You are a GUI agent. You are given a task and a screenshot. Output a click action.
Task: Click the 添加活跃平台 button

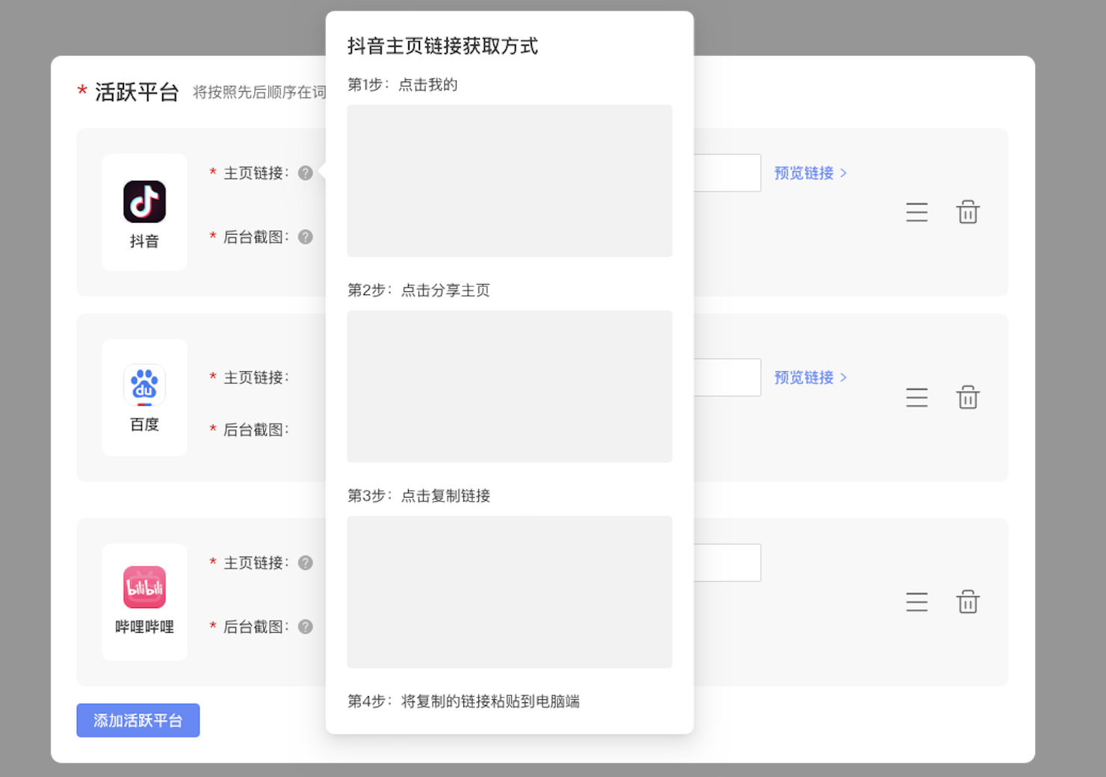point(138,720)
